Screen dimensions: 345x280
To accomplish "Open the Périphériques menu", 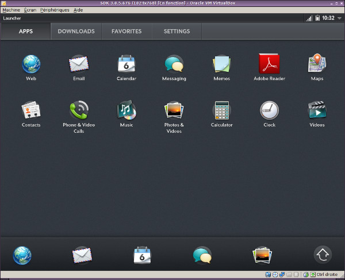I will pos(55,10).
